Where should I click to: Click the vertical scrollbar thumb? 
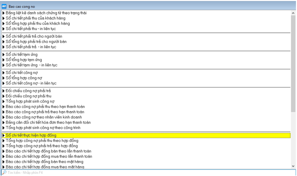[x=293, y=63]
